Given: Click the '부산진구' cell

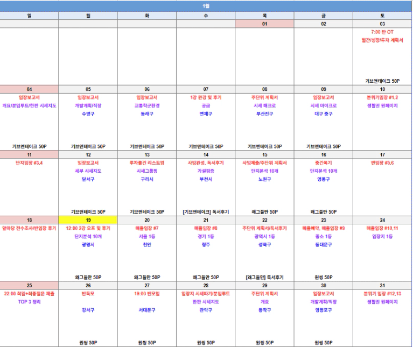Looking at the screenshot, I should 265,114.
